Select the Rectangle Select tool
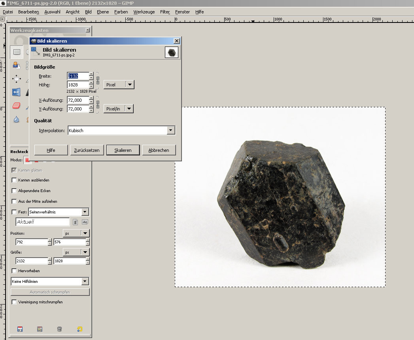Screen dimensions: 414x340 coord(17,52)
